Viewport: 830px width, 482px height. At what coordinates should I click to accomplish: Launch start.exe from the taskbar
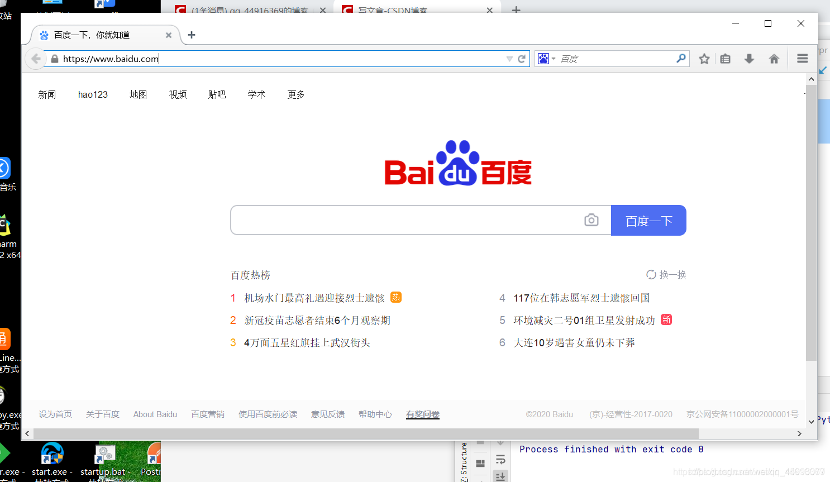point(51,454)
